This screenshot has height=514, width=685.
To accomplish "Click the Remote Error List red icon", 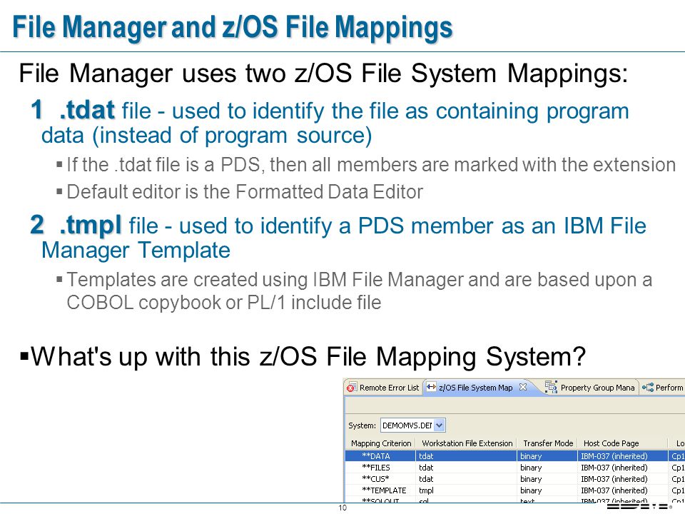I will point(351,388).
